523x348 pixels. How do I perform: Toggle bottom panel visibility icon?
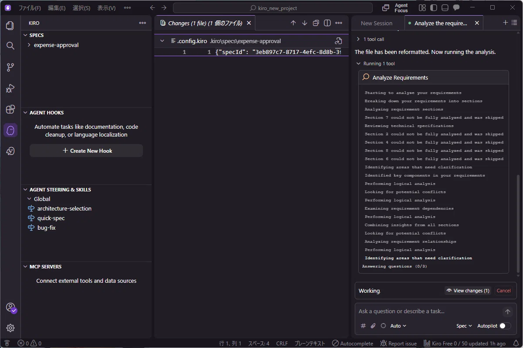click(445, 8)
